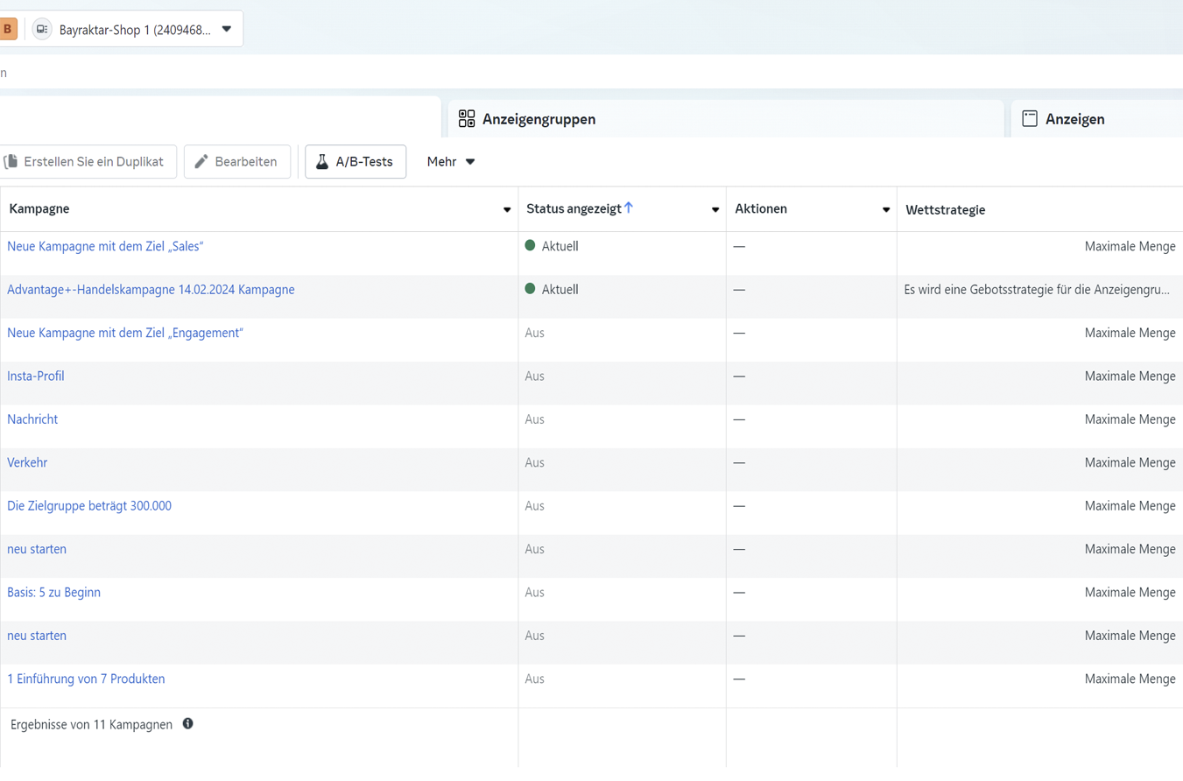The height and width of the screenshot is (781, 1183).
Task: Click the green status dot for the Sales campaign
Action: click(530, 246)
